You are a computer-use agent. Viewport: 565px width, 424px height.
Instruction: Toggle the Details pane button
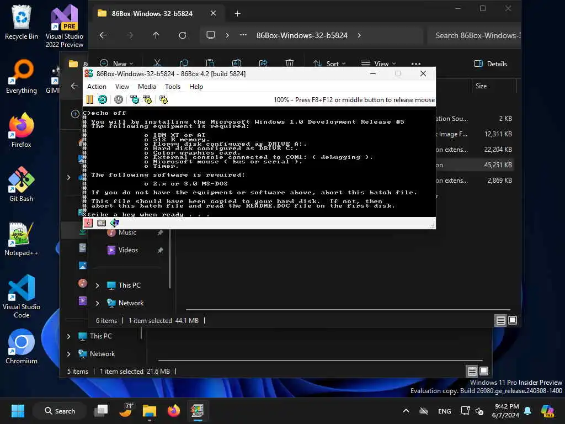click(491, 64)
